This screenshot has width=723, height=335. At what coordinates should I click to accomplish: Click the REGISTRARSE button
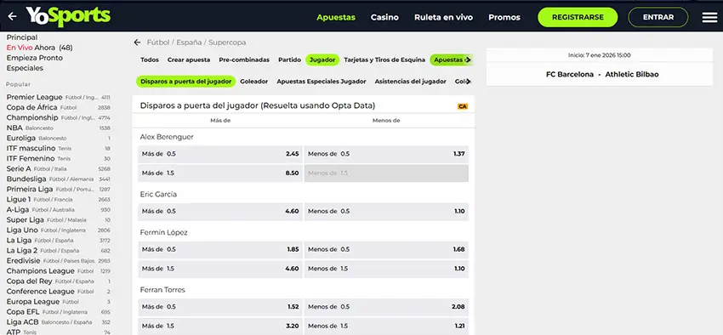578,17
